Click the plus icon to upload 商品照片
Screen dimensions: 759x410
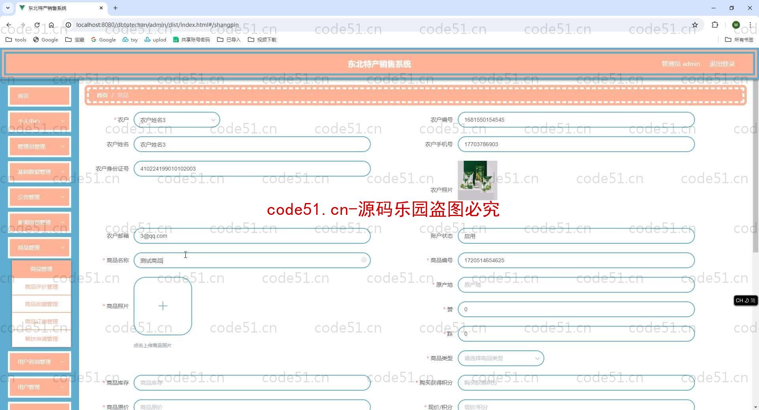163,306
